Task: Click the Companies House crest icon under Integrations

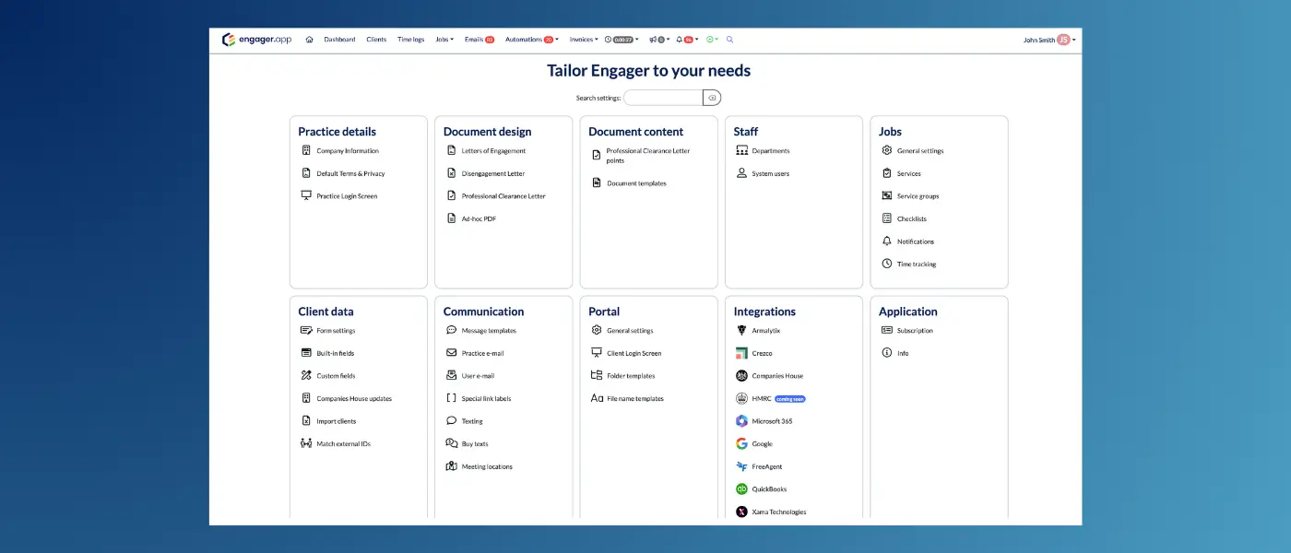Action: pos(741,376)
